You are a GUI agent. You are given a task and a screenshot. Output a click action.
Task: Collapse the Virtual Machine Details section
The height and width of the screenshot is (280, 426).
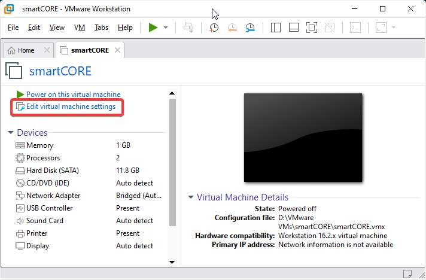coord(191,197)
